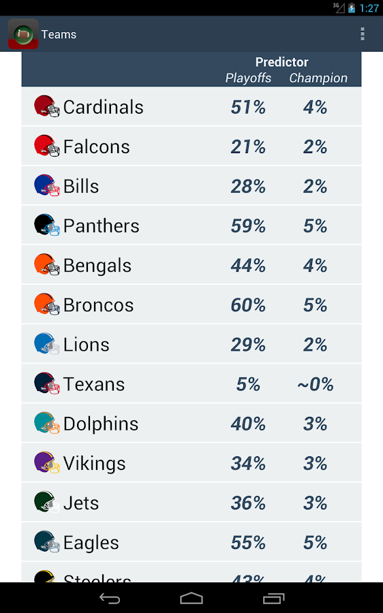383x613 pixels.
Task: Tap the Jets 36% playoff chance
Action: coord(248,503)
